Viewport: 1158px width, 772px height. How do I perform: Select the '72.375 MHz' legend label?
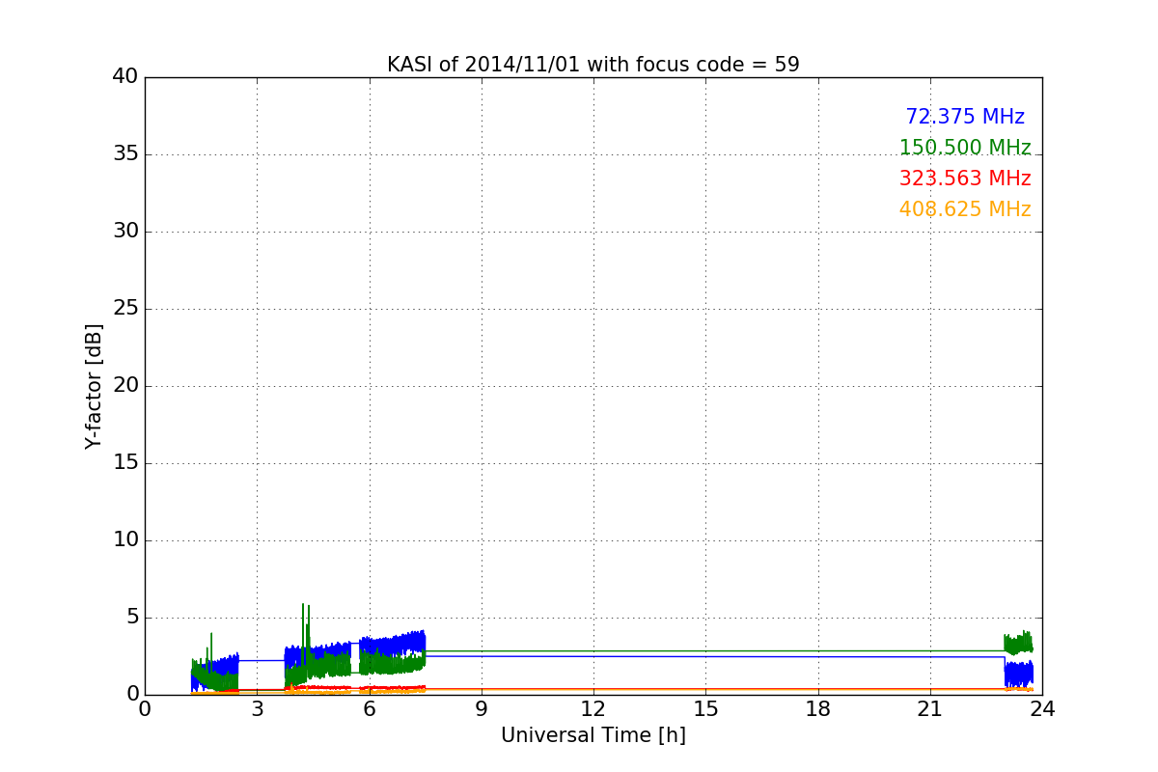coord(965,117)
